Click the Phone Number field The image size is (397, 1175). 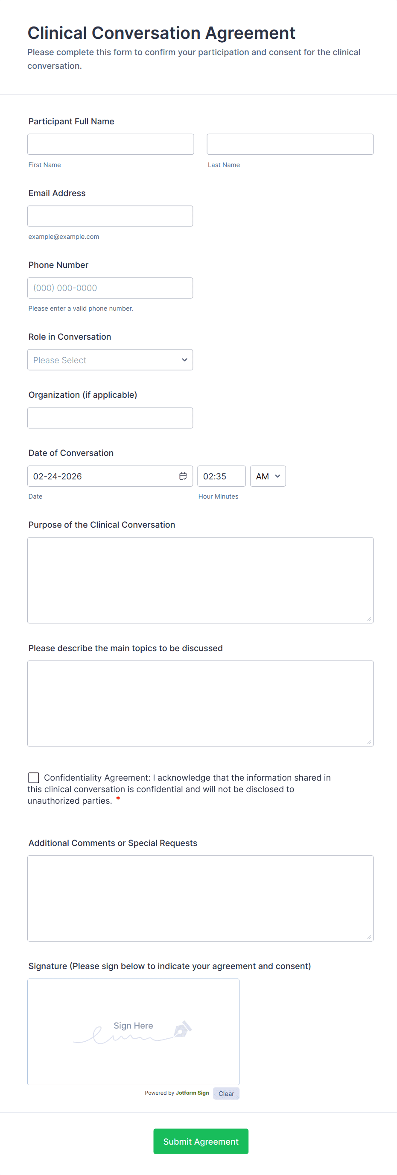(x=110, y=288)
